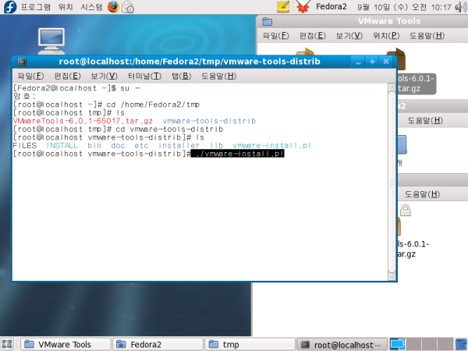Open the clock and calendar showing 오전 10:17

(x=404, y=7)
